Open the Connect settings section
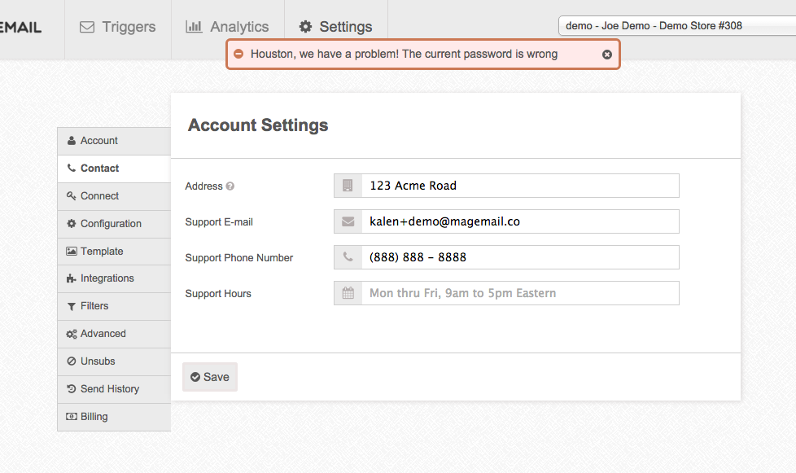This screenshot has height=473, width=796. (99, 196)
